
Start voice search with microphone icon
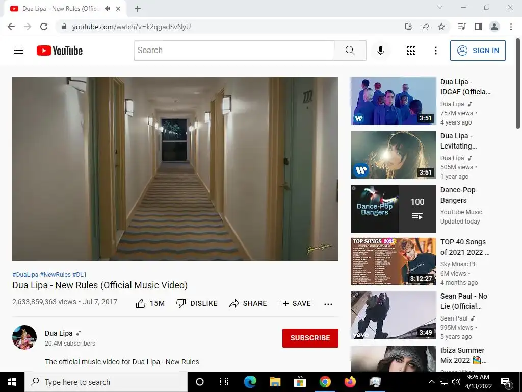[381, 51]
